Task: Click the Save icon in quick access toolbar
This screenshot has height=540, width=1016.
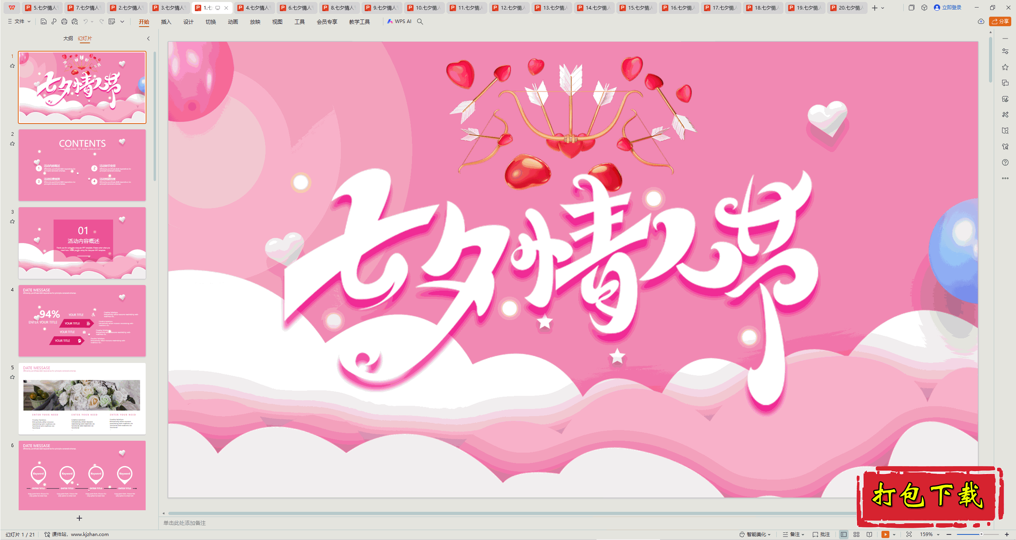Action: pyautogui.click(x=44, y=21)
